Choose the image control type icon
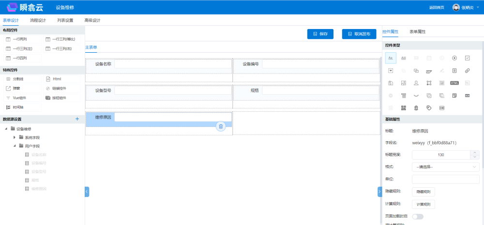The width and height of the screenshot is (484, 225). pos(403,83)
